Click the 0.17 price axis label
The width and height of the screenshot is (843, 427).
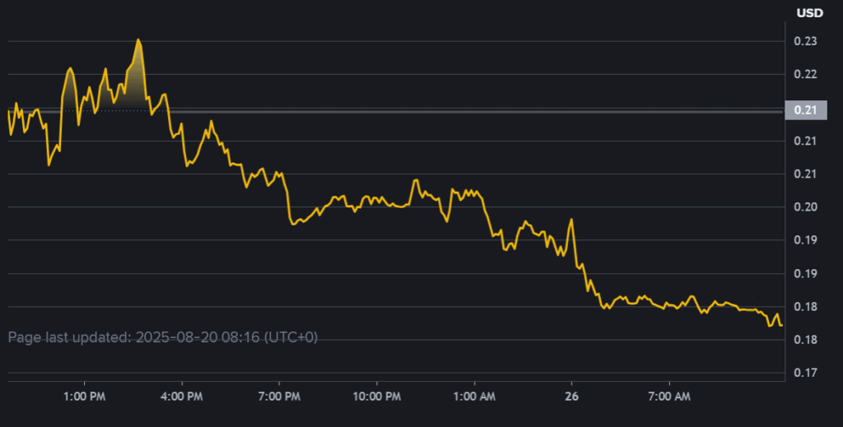(x=805, y=373)
